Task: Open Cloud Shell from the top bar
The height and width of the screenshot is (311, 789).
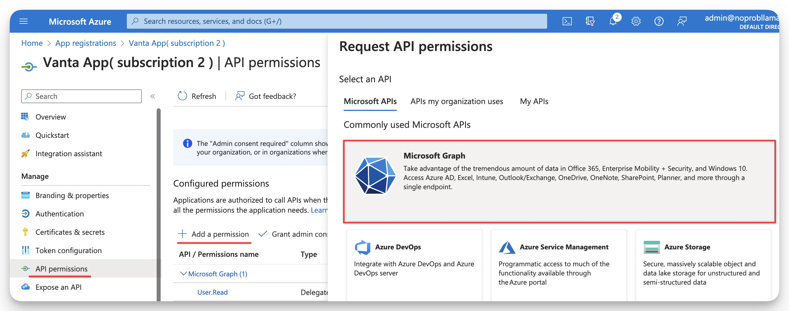Action: pyautogui.click(x=567, y=21)
